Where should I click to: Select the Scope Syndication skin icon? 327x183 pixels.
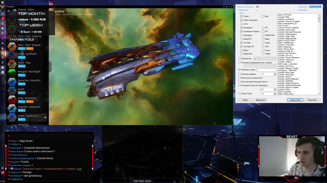(12, 117)
